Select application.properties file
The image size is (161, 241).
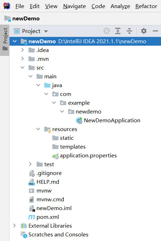tap(88, 156)
